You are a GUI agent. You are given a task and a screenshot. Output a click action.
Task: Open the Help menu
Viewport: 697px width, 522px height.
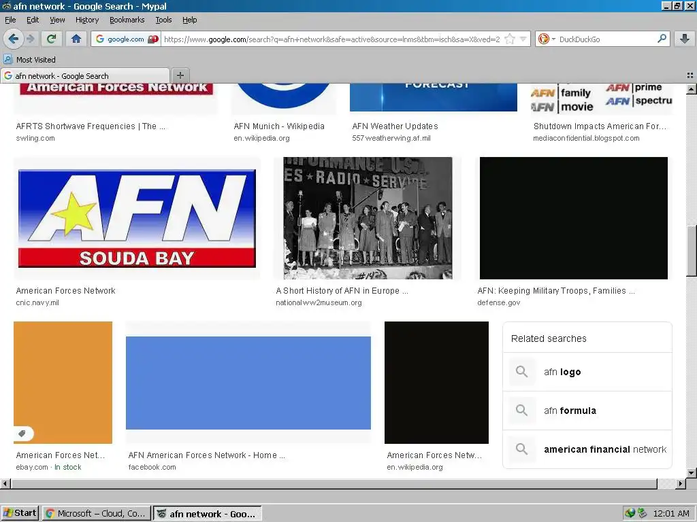click(190, 20)
